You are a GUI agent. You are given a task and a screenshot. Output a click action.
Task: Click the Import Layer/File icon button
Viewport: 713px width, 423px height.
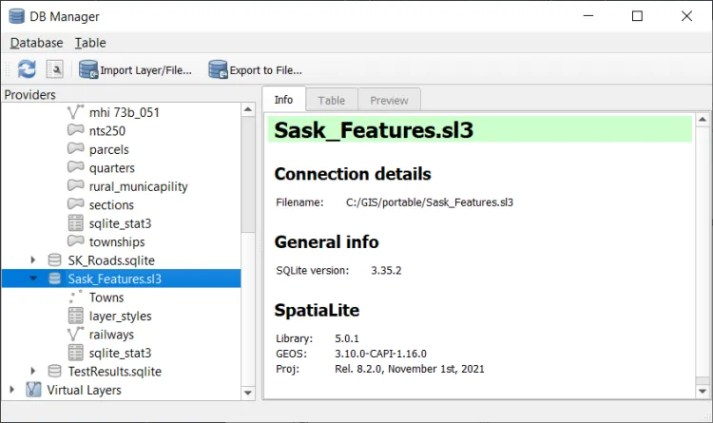point(88,69)
